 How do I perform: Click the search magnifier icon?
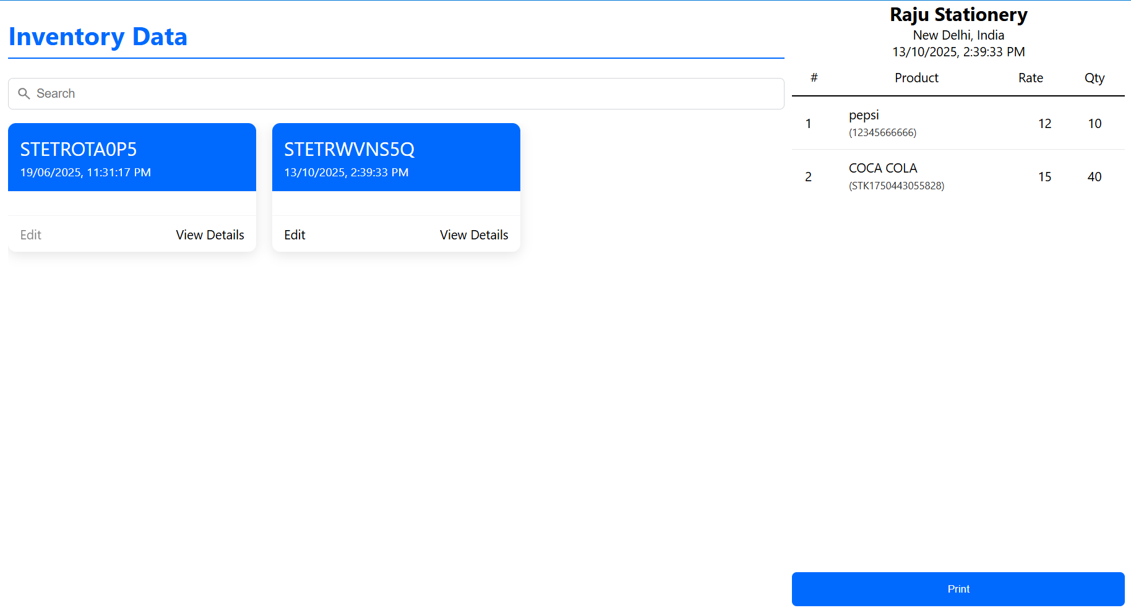[24, 93]
